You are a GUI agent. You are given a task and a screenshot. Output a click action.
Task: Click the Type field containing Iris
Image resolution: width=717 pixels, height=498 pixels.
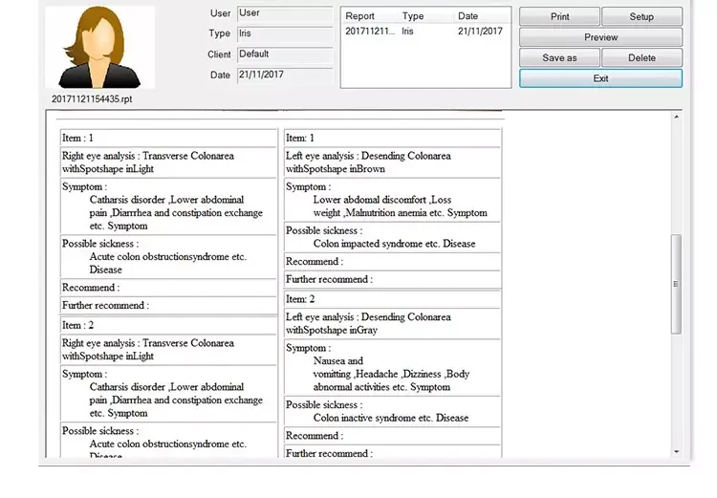(x=284, y=33)
